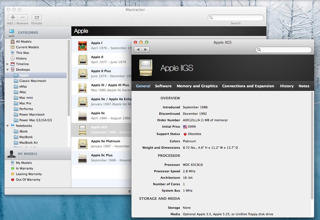320x220 pixels.
Task: Click the Weight and Dimensions value
Action: point(210,148)
